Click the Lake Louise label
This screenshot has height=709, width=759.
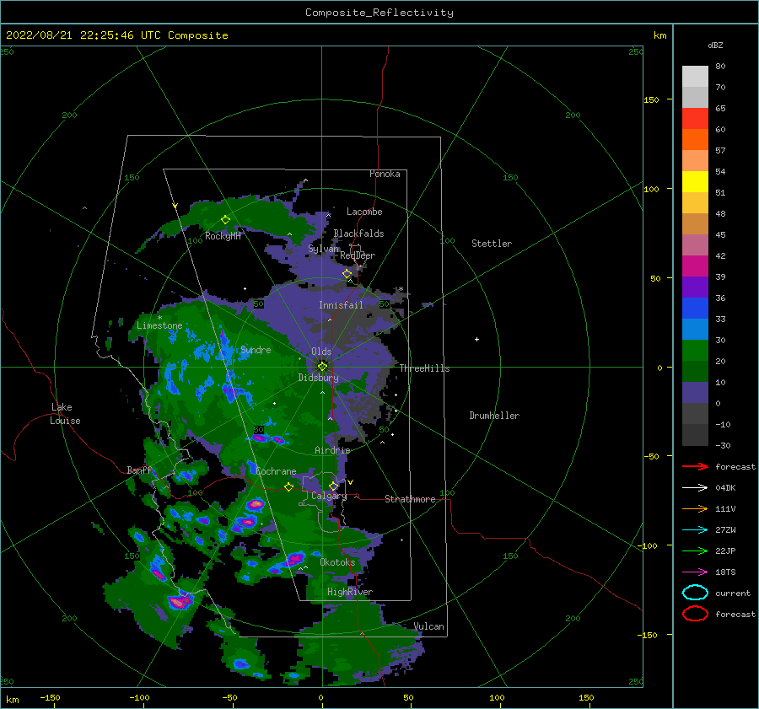65,414
